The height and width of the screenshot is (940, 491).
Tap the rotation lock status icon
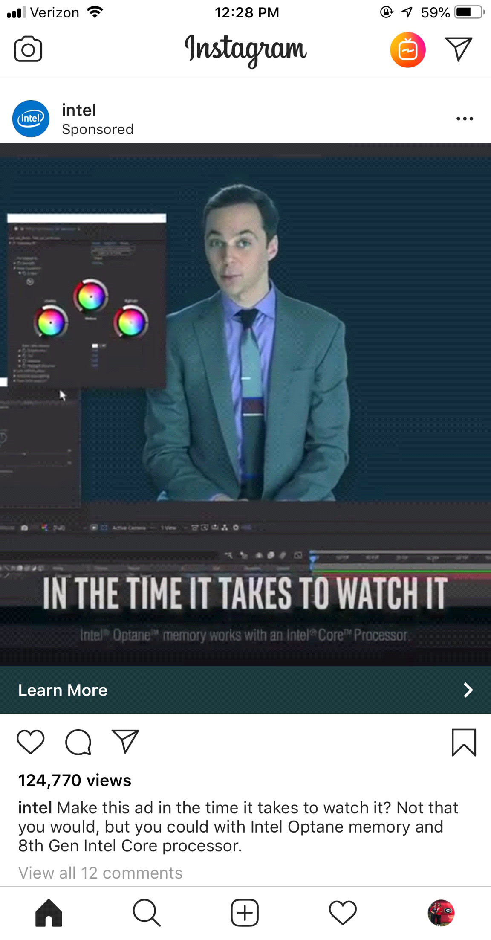pos(386,12)
